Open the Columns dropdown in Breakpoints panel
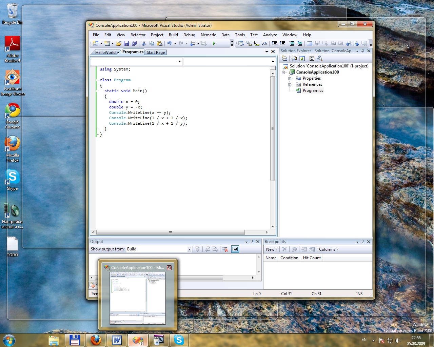The image size is (434, 347). pyautogui.click(x=328, y=249)
